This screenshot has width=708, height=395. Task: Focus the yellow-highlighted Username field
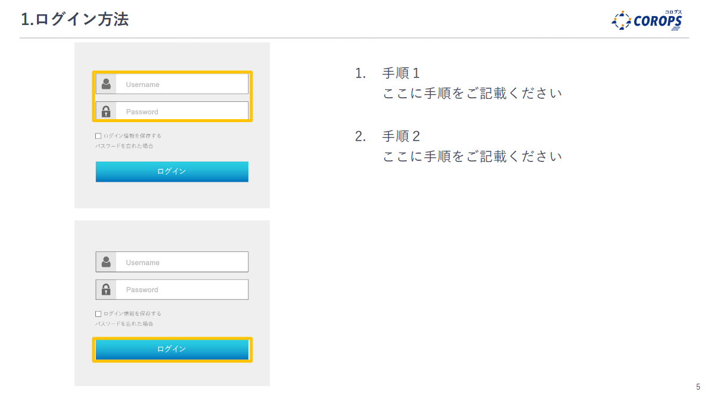point(182,85)
